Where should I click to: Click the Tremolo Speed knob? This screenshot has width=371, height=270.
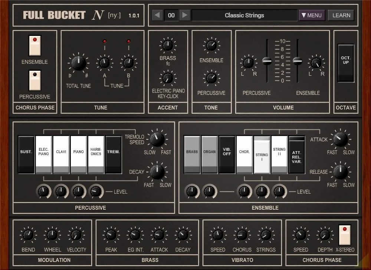tap(157, 139)
